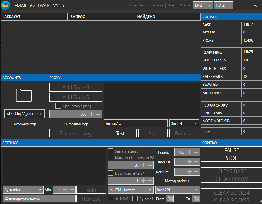This screenshot has height=204, width=262.
Task: Click the BAD EMAILS statistic row
Action: coord(231,76)
